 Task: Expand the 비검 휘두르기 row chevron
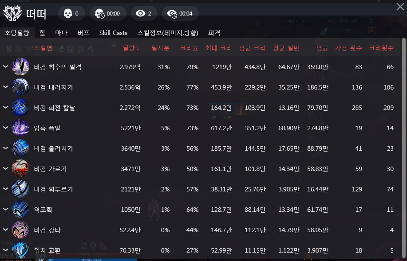click(x=6, y=189)
